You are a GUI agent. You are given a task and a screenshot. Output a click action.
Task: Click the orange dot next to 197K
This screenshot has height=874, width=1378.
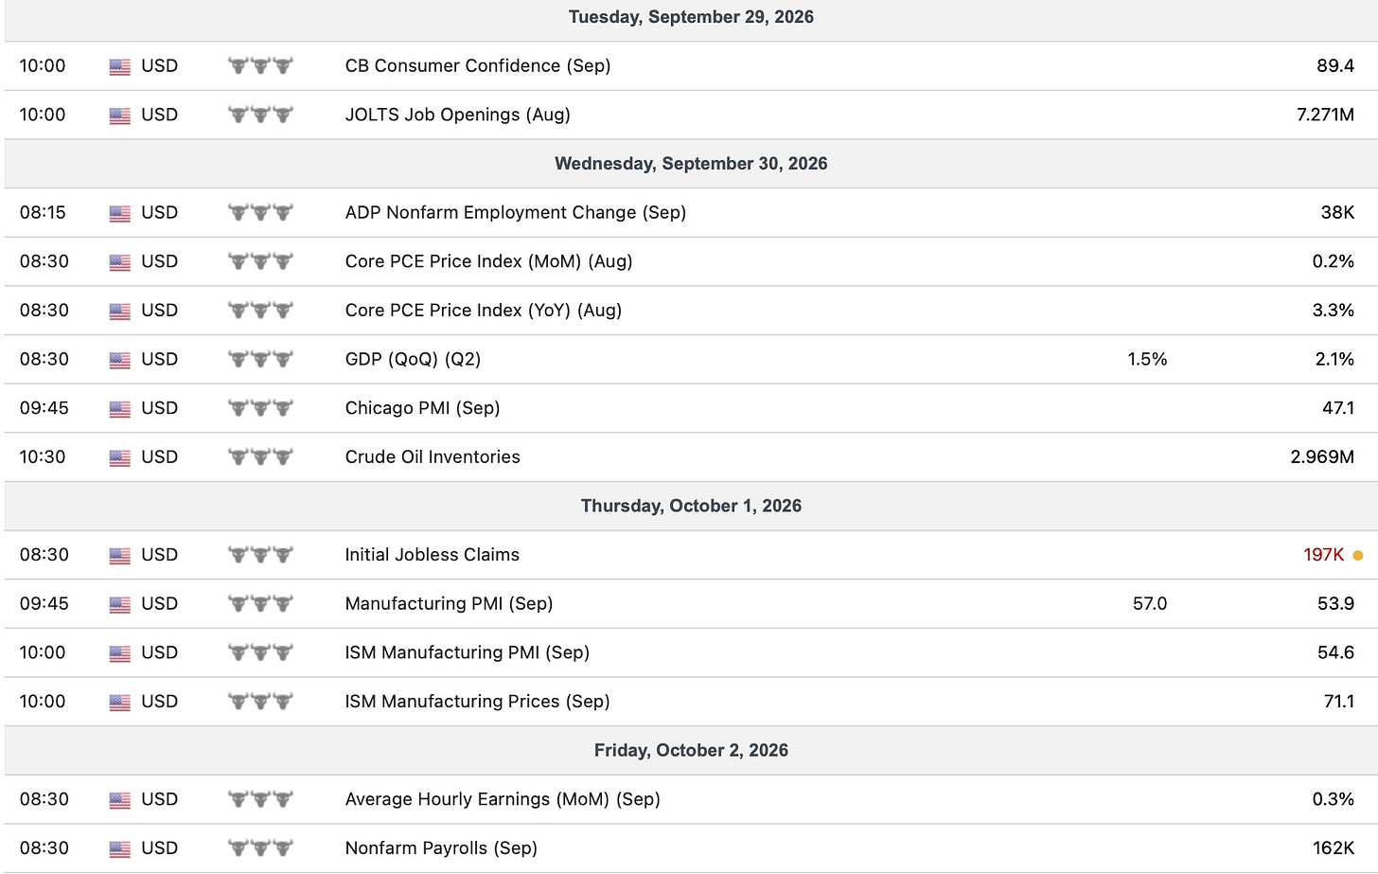point(1358,556)
